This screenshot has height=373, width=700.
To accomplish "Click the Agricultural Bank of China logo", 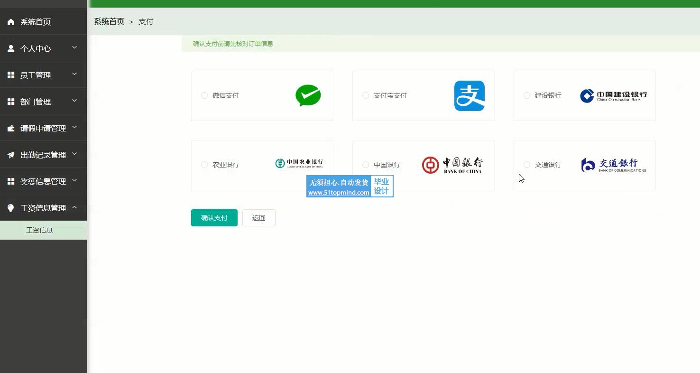I will (299, 164).
